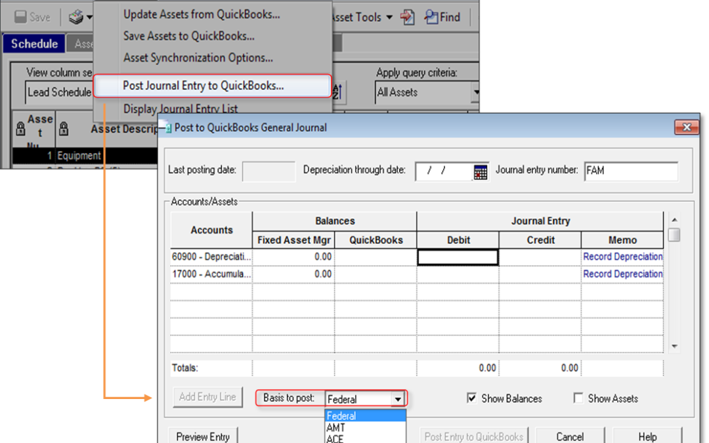Select AMT in the basis list
709x443 pixels.
click(366, 428)
